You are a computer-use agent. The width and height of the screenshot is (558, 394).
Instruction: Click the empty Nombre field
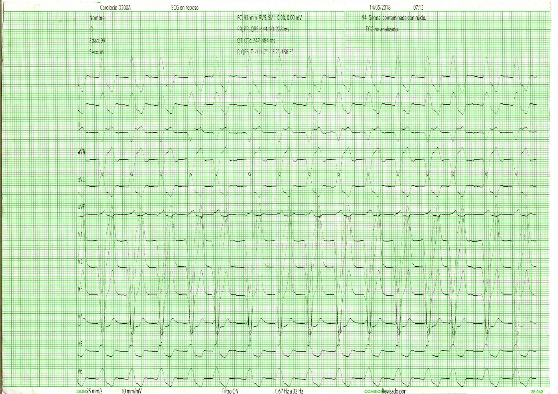pos(98,17)
